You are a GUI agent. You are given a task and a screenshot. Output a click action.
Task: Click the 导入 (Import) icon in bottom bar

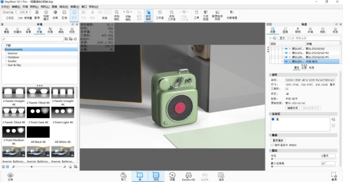pos(123,175)
